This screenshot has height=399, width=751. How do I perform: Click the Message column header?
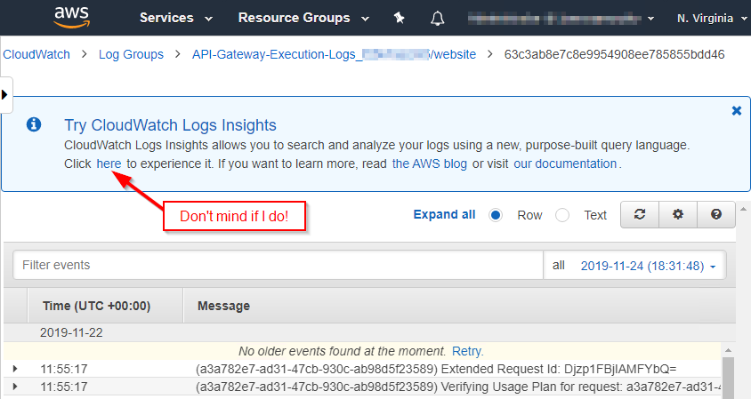tap(223, 306)
